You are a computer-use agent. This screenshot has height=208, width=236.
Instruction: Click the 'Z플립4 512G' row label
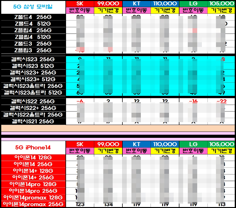coord(33,37)
